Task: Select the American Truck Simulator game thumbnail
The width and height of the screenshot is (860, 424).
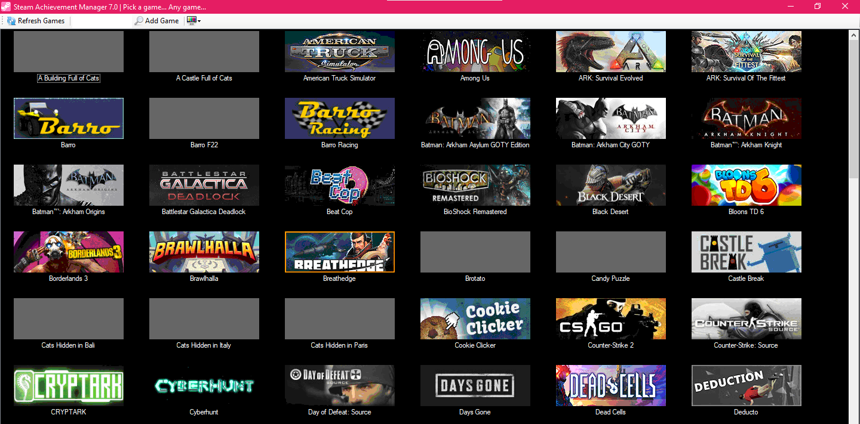Action: [x=340, y=52]
